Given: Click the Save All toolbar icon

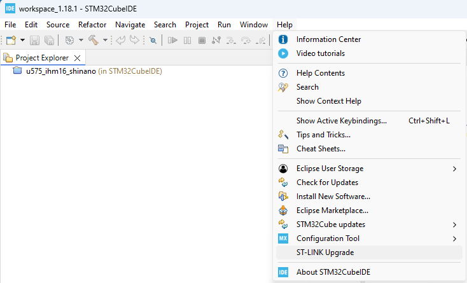Looking at the screenshot, I should tap(49, 40).
